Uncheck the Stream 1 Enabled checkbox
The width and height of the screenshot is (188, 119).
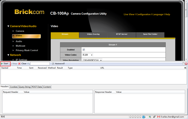coord(84,50)
